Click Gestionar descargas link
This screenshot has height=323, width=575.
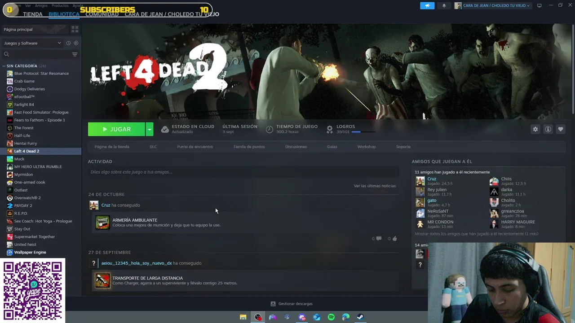pos(295,304)
